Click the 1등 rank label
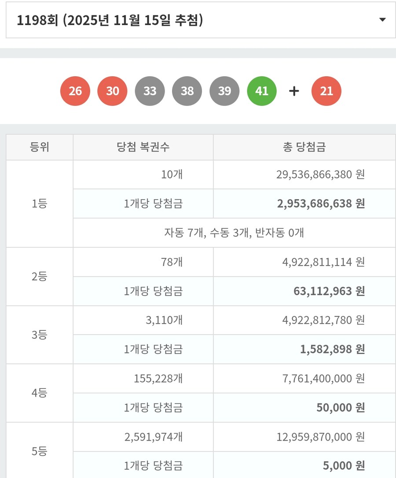The width and height of the screenshot is (396, 478). click(x=39, y=203)
